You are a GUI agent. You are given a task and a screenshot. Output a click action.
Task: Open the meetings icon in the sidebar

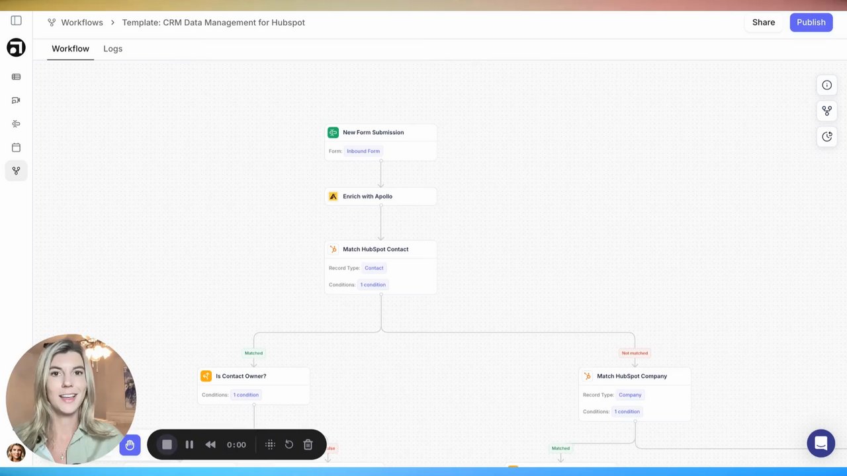(16, 100)
